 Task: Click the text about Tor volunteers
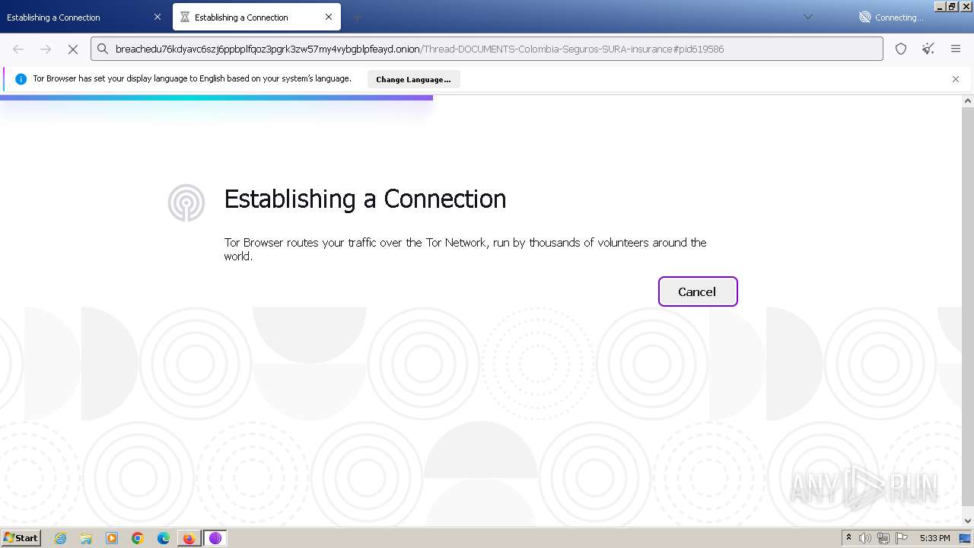[465, 250]
